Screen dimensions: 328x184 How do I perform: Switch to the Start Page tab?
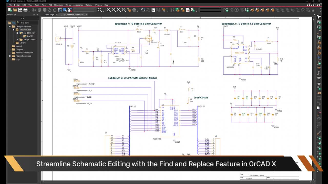point(50,15)
